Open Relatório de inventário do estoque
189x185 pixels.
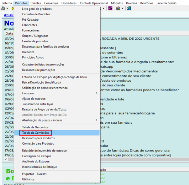pyautogui.click(x=57, y=151)
